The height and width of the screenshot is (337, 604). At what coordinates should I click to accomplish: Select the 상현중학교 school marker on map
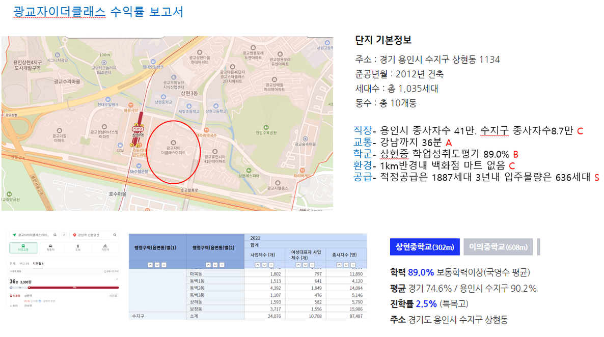click(x=163, y=97)
